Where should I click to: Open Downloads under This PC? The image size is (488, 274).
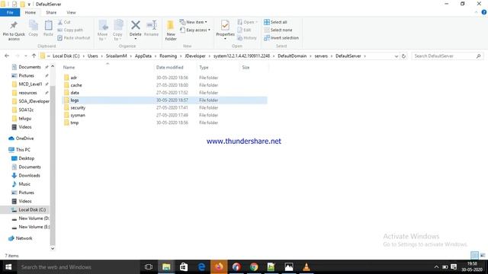(29, 176)
